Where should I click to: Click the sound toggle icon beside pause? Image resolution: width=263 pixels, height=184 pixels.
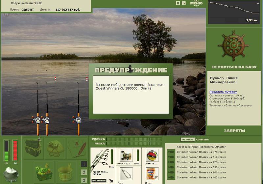click(184, 3)
